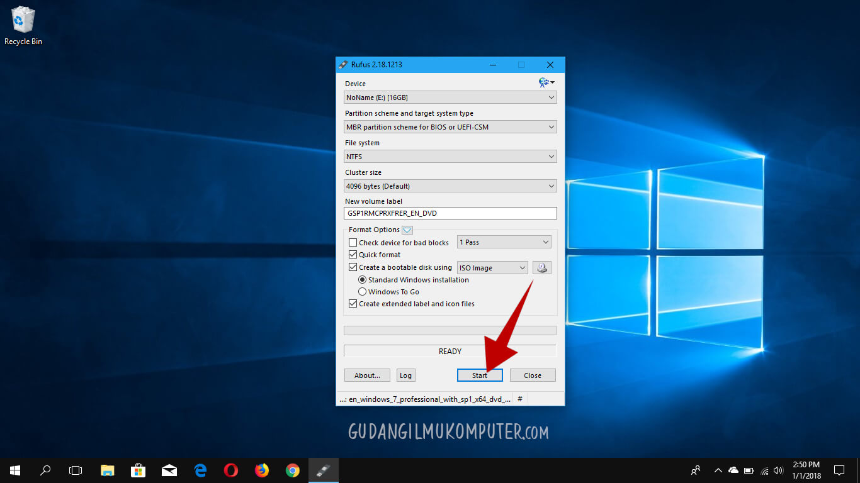The height and width of the screenshot is (483, 860).
Task: Click the Rufus taskbar icon
Action: 324,470
